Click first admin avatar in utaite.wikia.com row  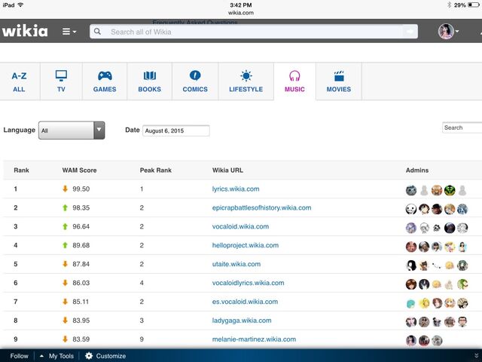(x=411, y=265)
